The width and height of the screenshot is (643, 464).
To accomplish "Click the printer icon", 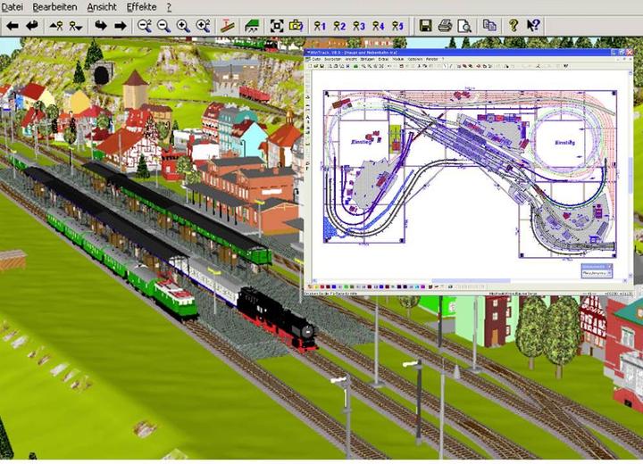I will (x=445, y=26).
